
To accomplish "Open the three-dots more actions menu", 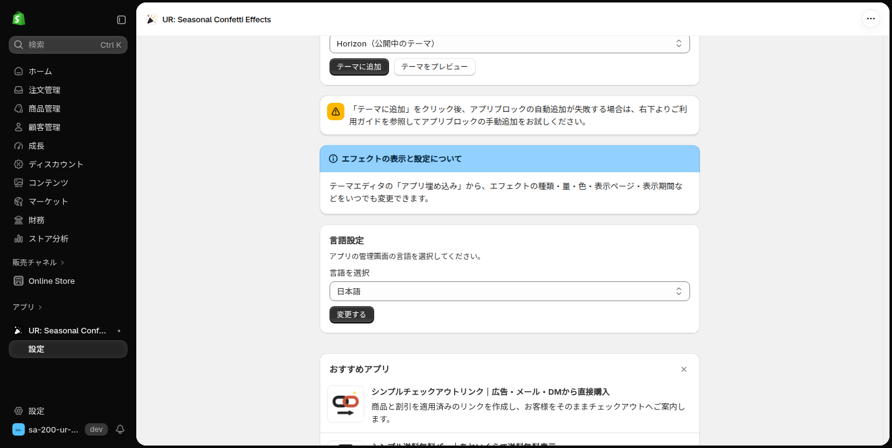I will tap(871, 19).
